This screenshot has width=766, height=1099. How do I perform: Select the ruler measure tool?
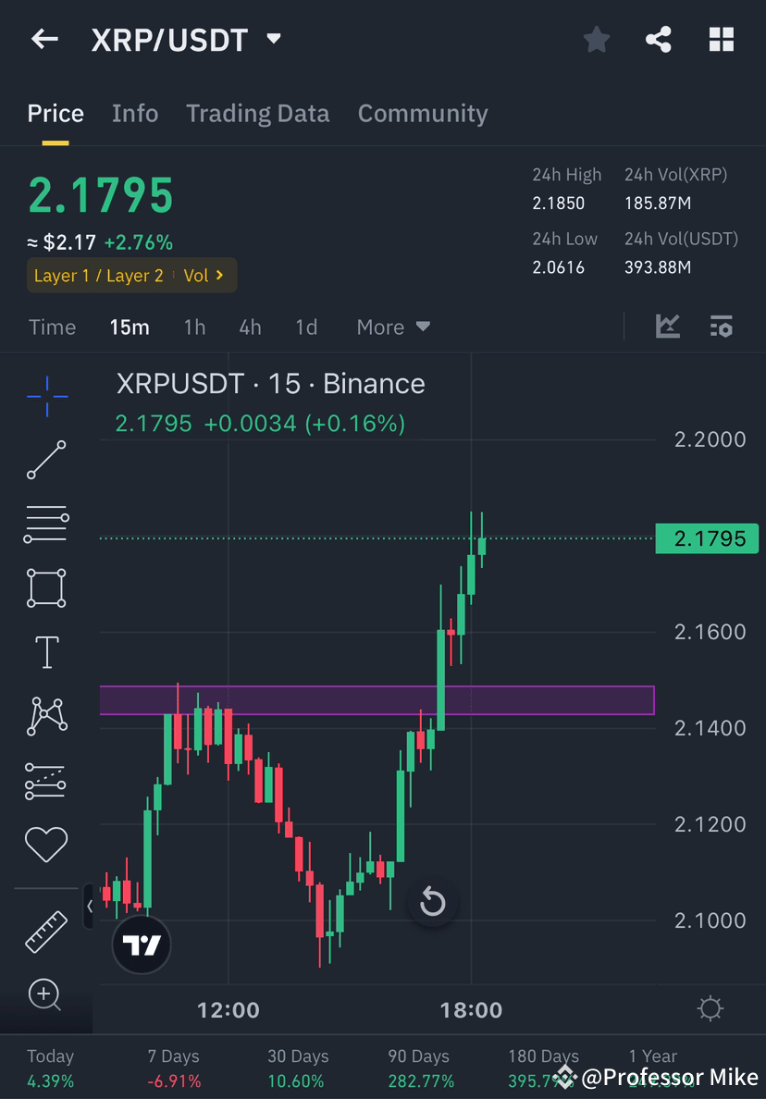(x=46, y=932)
